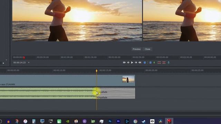Viewport: 221px width, 124px height.
Task: Open Oculus app from the taskbar
Action: point(152,121)
